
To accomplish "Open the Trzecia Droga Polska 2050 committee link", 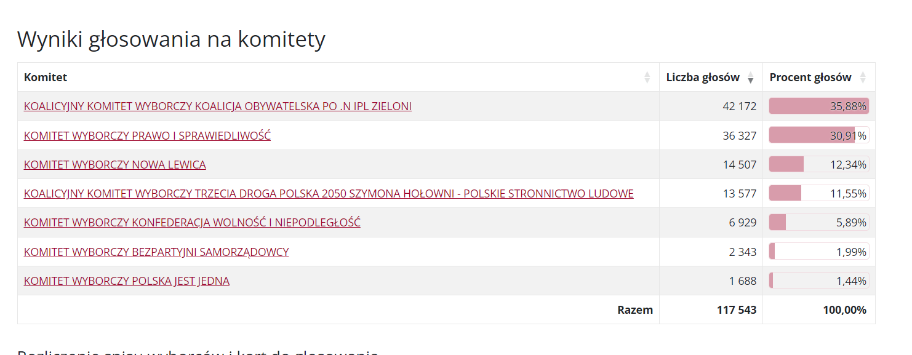I will 329,194.
